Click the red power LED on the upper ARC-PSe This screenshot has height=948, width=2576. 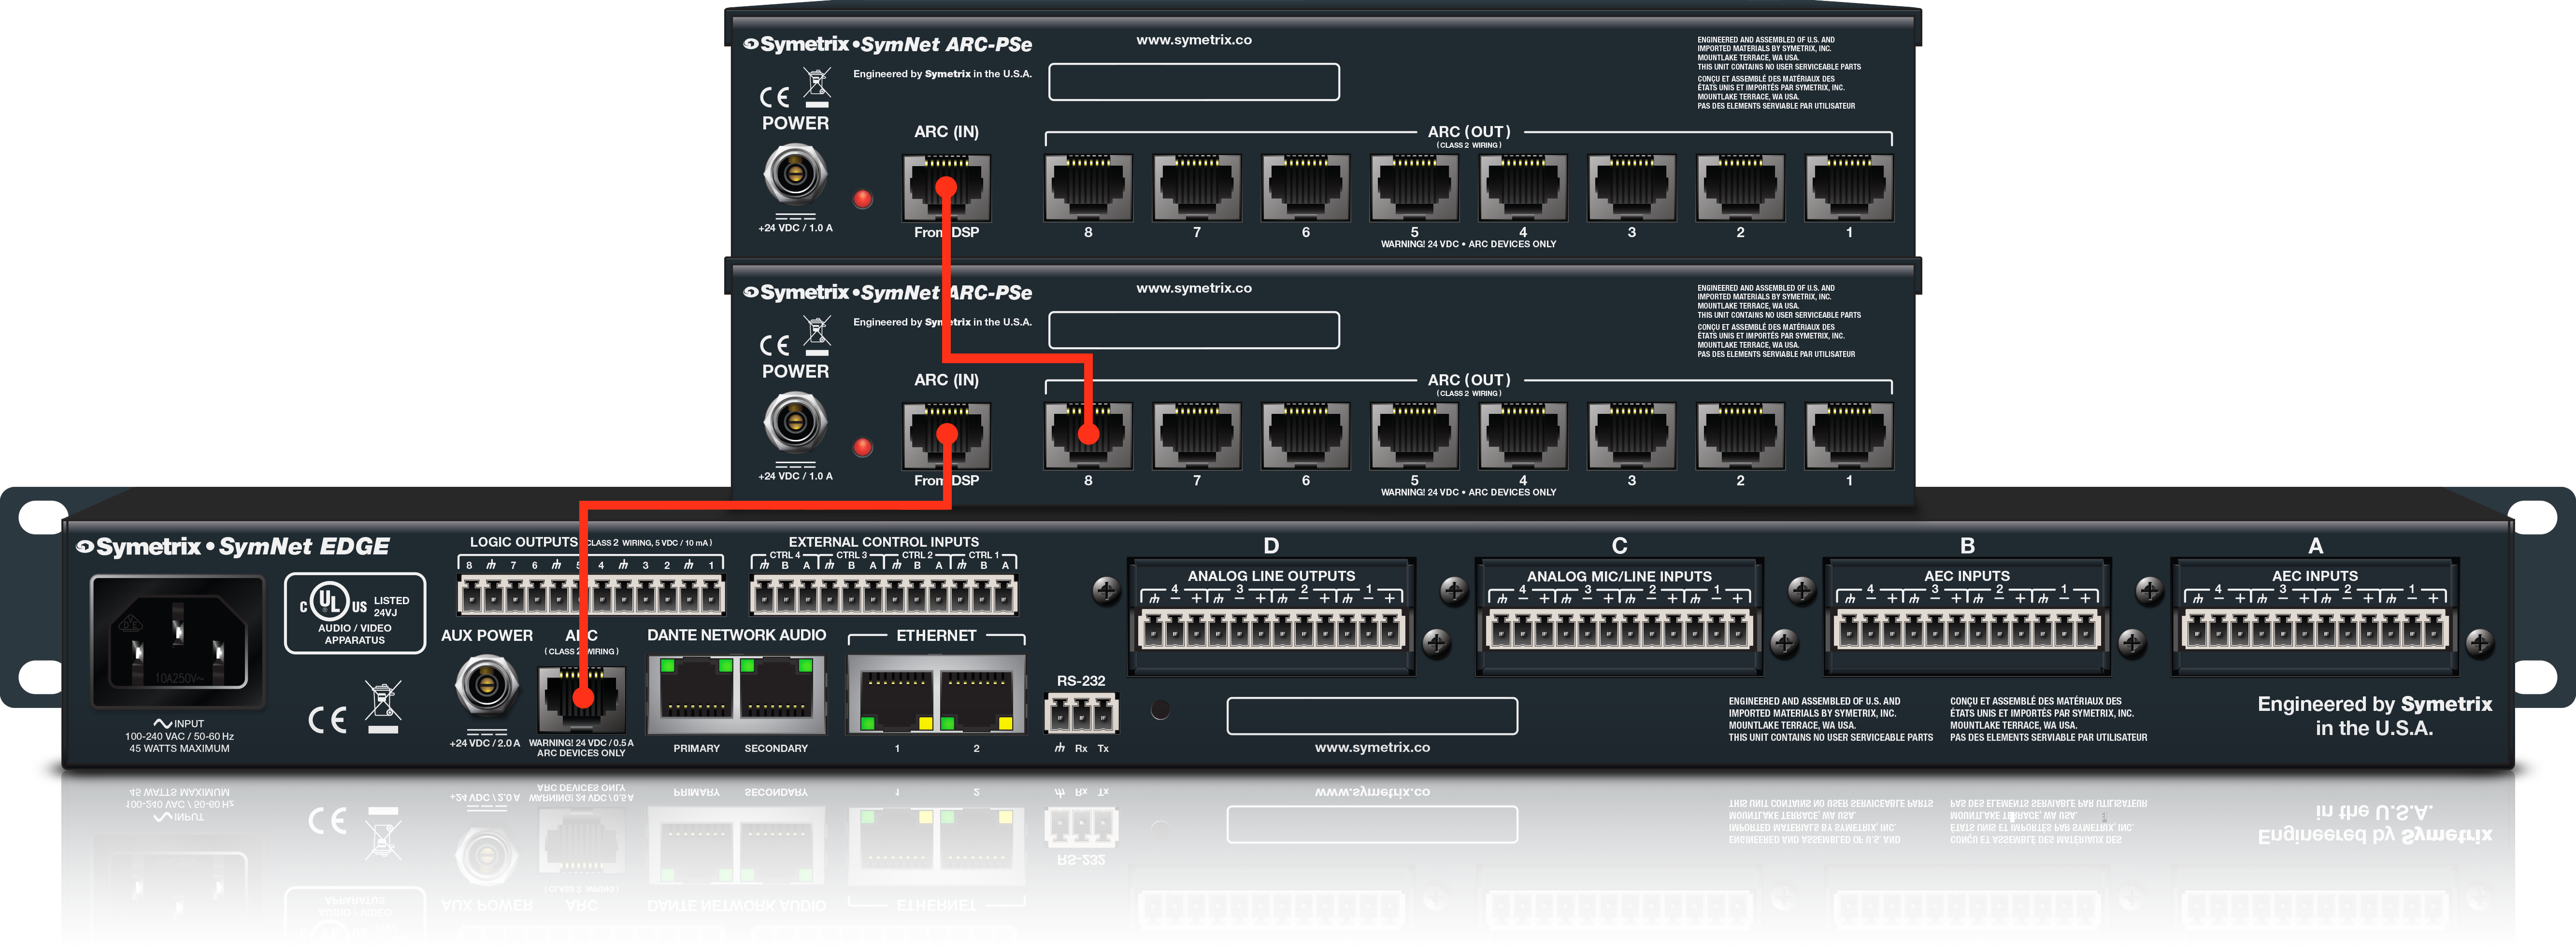863,198
